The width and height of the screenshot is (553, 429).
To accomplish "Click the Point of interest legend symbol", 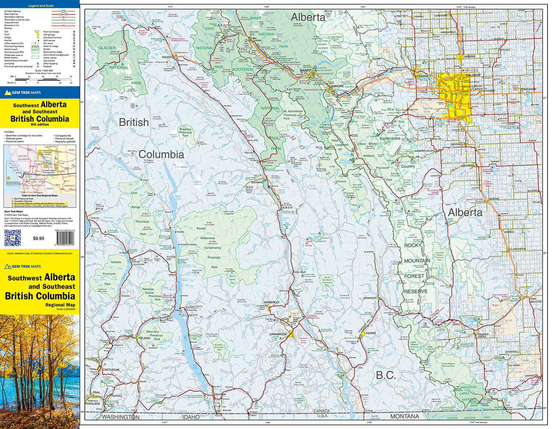I will pos(74,32).
